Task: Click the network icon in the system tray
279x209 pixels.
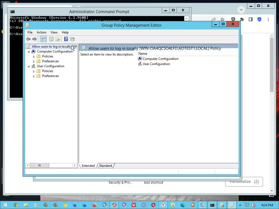Action: 247,205
